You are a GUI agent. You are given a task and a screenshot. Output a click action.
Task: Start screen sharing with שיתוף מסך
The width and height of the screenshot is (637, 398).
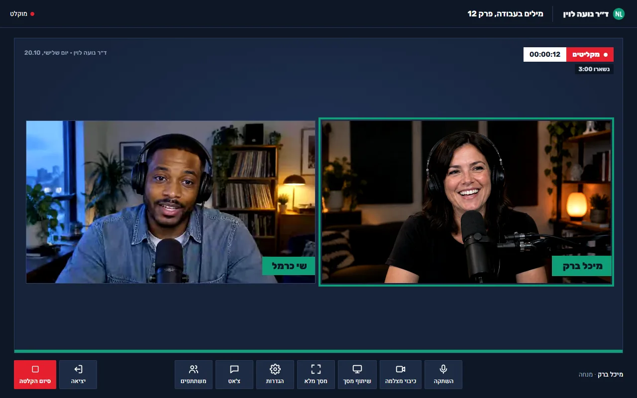coord(357,375)
